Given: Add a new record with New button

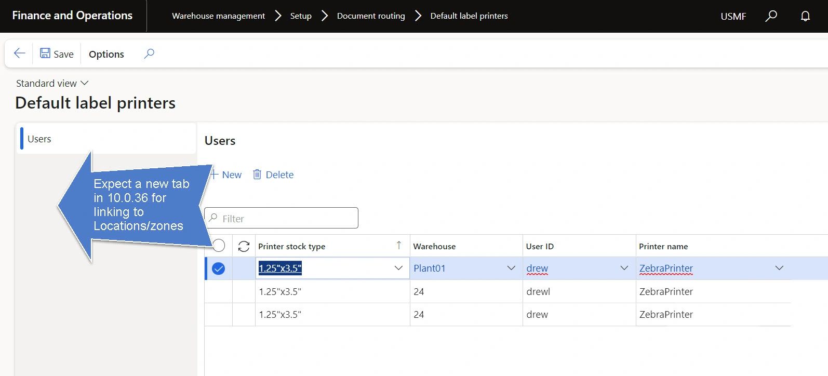Looking at the screenshot, I should tap(227, 174).
